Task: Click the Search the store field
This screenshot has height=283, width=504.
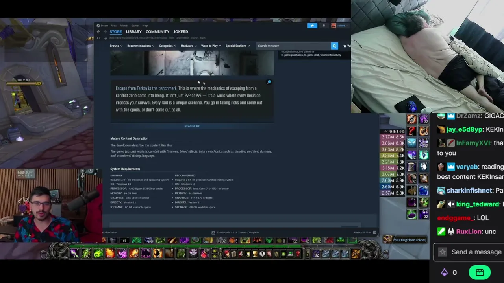Action: [293, 46]
